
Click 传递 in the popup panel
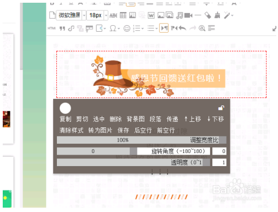click(x=172, y=119)
